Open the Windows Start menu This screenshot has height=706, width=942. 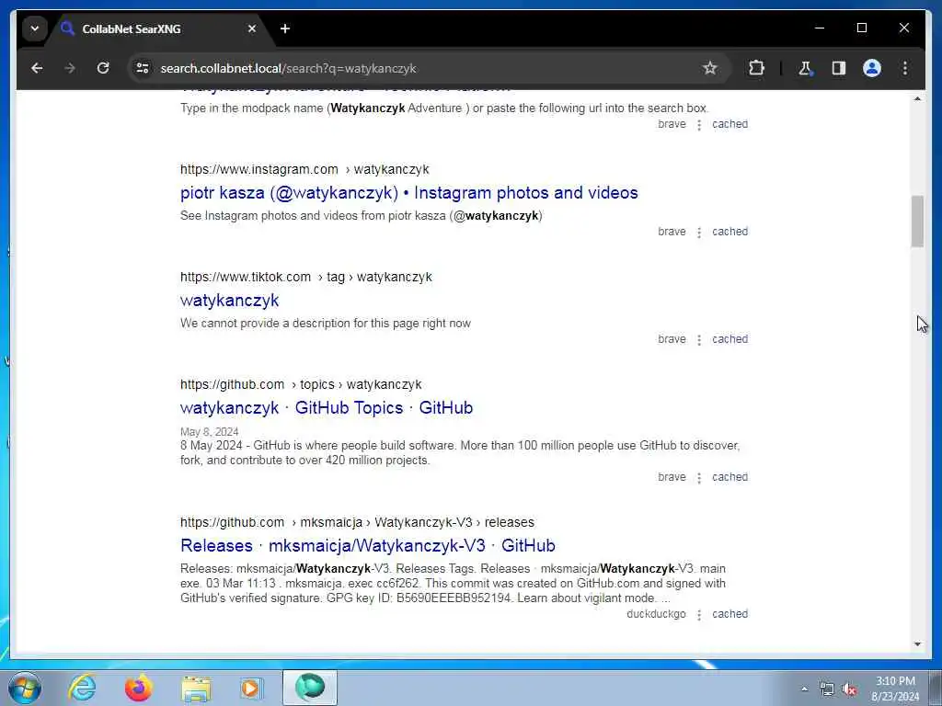pyautogui.click(x=25, y=688)
